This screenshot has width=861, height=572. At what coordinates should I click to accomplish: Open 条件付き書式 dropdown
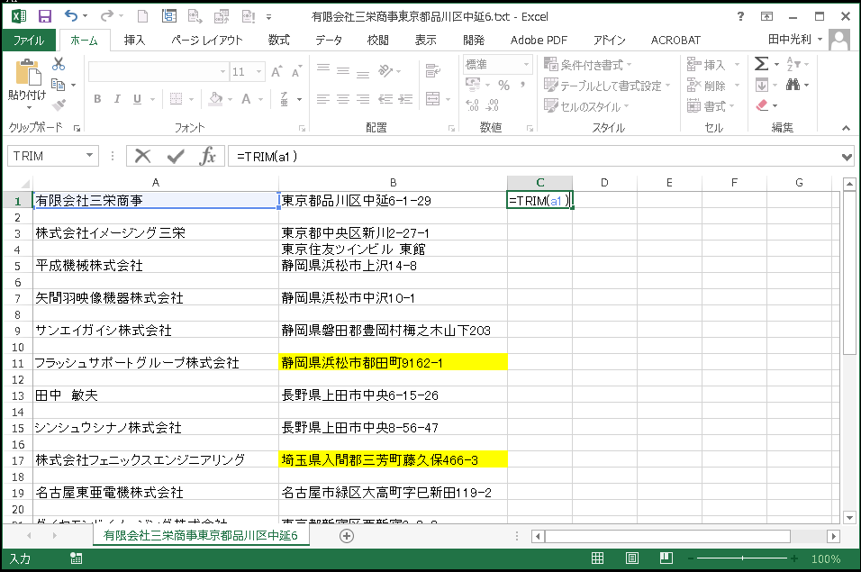pyautogui.click(x=587, y=64)
